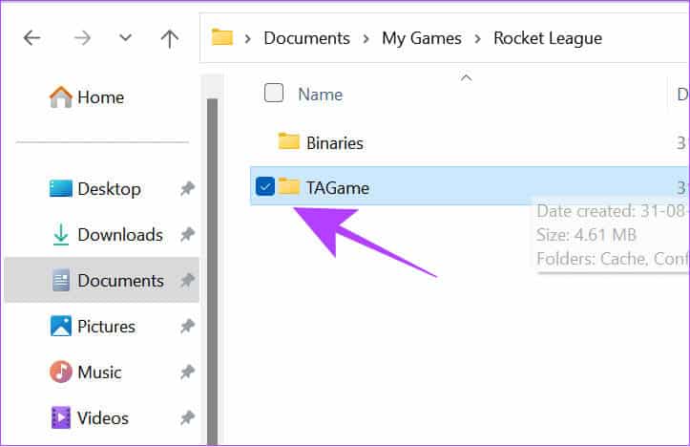Go back using the back arrow
Image resolution: width=690 pixels, height=447 pixels.
tap(31, 38)
